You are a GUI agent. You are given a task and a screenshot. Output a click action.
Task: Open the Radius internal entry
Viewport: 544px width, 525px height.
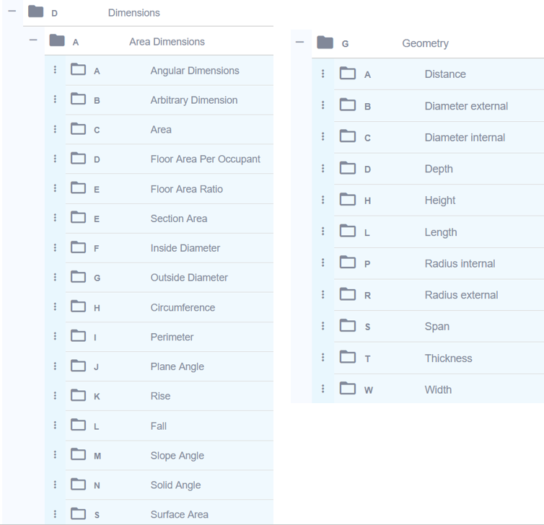439,263
